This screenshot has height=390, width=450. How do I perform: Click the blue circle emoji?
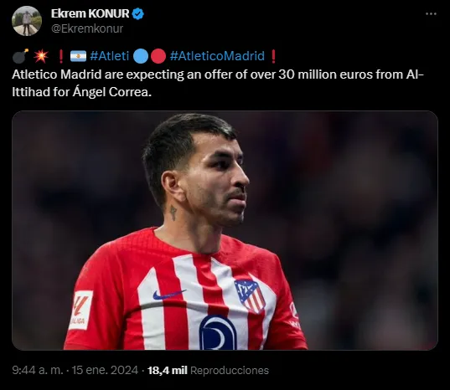(141, 56)
